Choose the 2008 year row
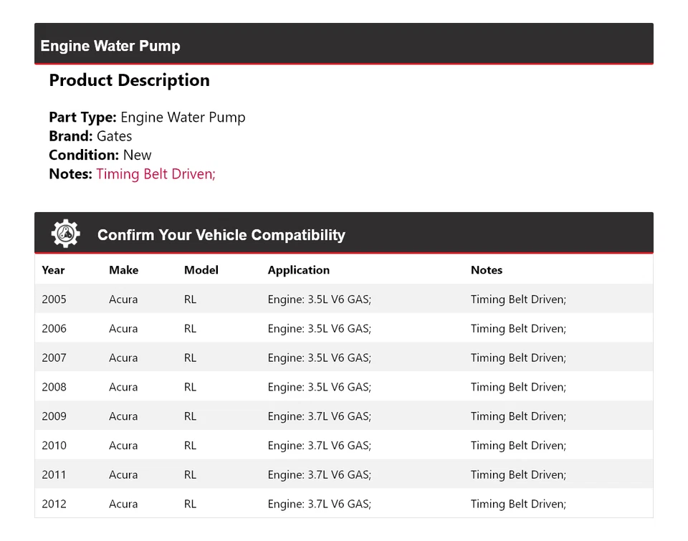The image size is (688, 541). pos(54,387)
